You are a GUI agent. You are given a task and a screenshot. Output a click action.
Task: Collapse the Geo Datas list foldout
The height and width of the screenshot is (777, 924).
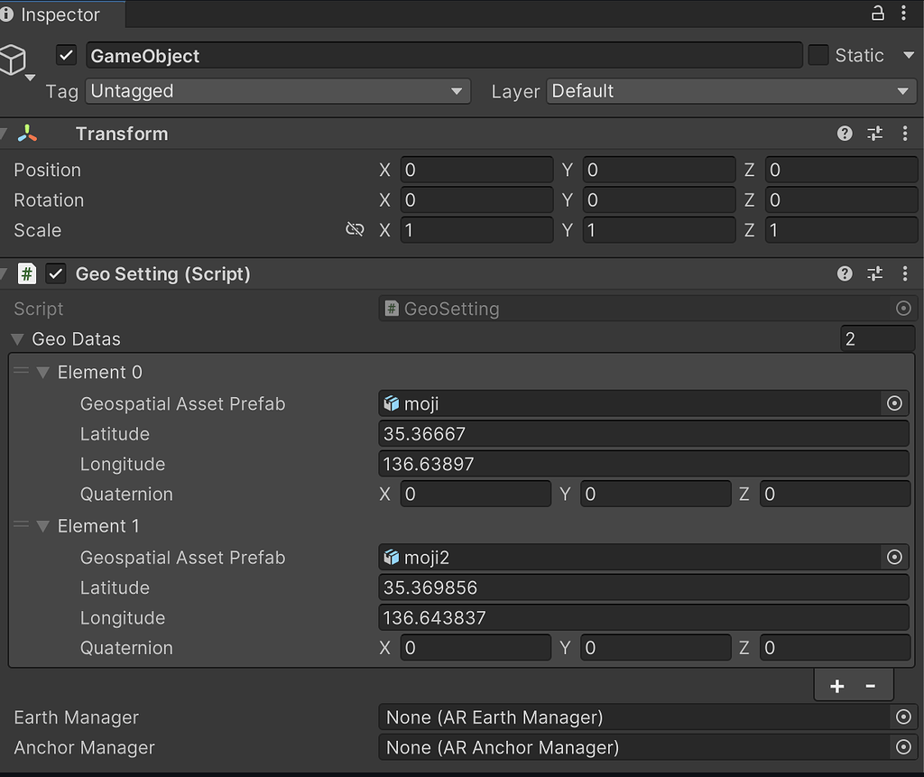17,339
